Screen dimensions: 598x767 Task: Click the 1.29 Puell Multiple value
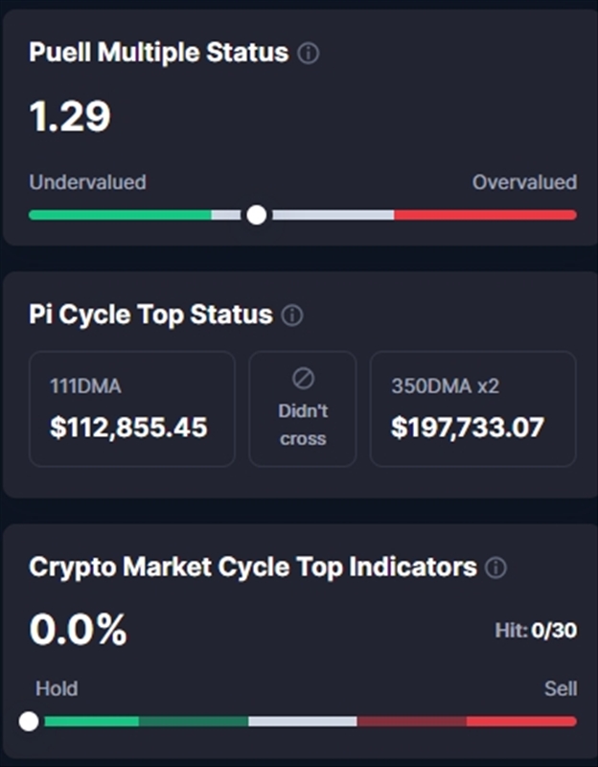coord(70,117)
